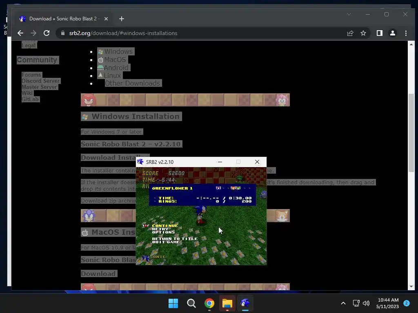The width and height of the screenshot is (418, 313).
Task: Minimize the SRB2 v2.2.10 game window
Action: click(x=220, y=162)
